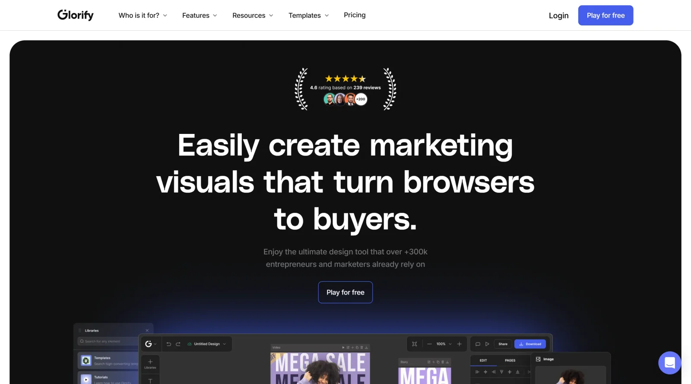Viewport: 691px width, 384px height.
Task: Click the preview play icon near Share
Action: coord(487,344)
